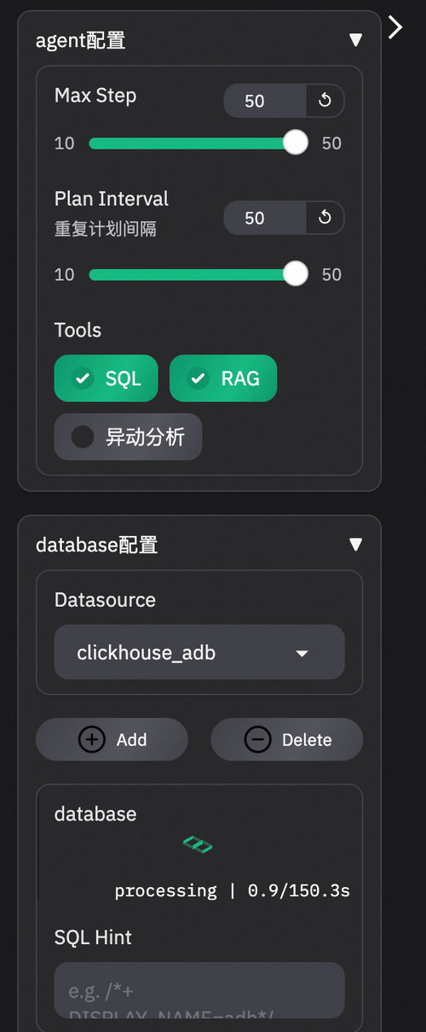Enable the 异动分析 tool
Viewport: 426px width, 1032px height.
click(129, 437)
